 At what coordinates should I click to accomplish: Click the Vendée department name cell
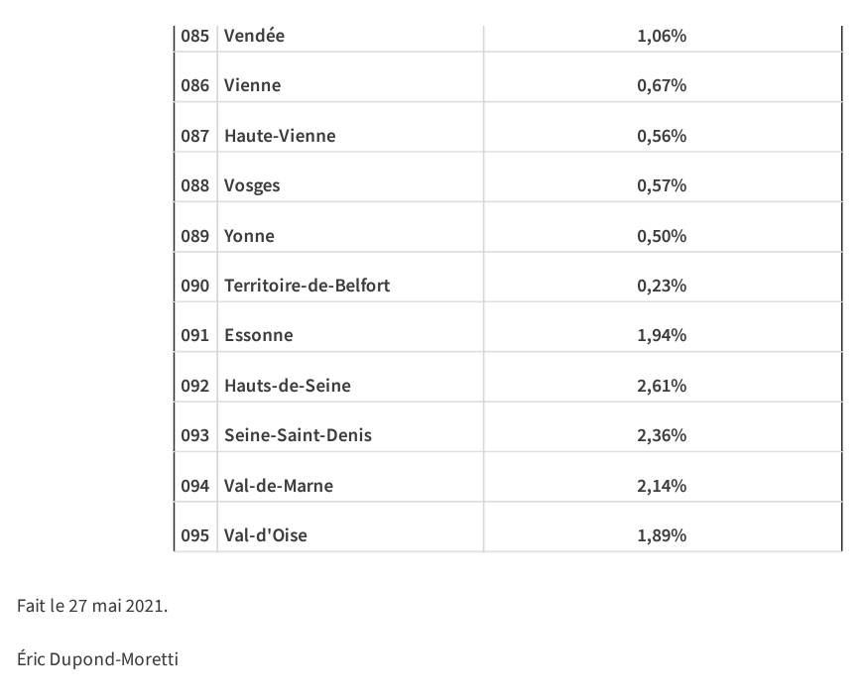pyautogui.click(x=254, y=36)
